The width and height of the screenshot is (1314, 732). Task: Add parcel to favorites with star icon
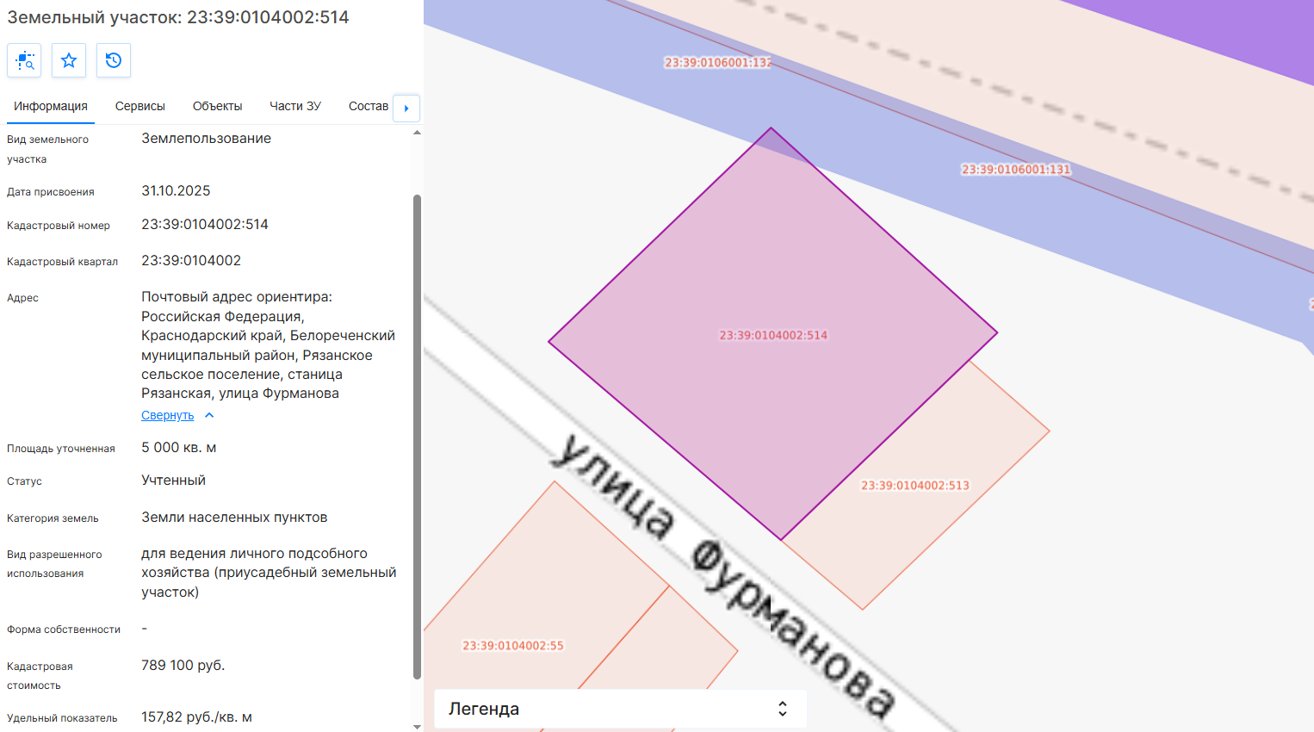click(x=69, y=60)
